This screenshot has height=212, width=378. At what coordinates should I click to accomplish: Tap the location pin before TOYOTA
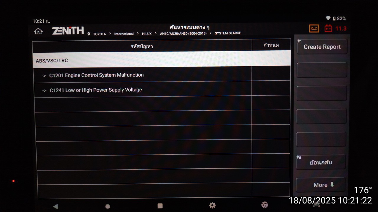coord(89,34)
